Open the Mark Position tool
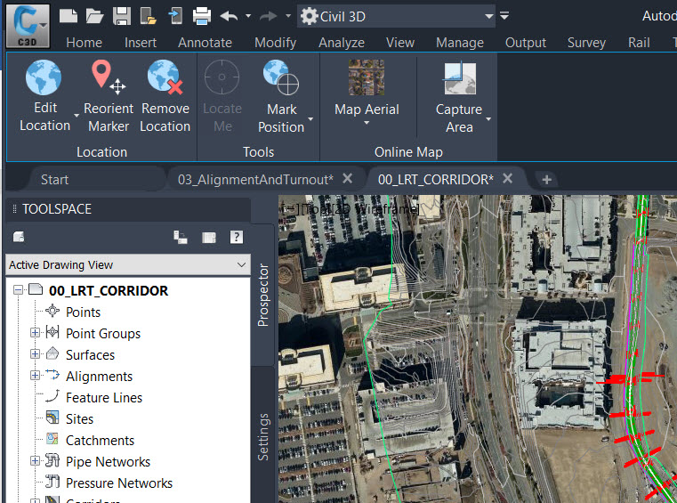677x503 pixels. click(281, 78)
